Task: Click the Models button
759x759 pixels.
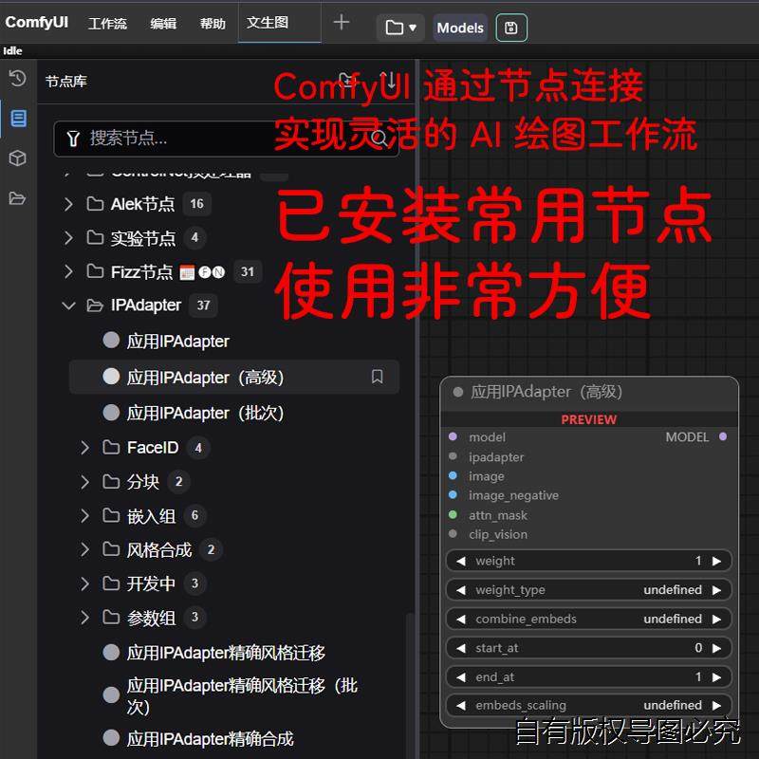Action: (460, 28)
